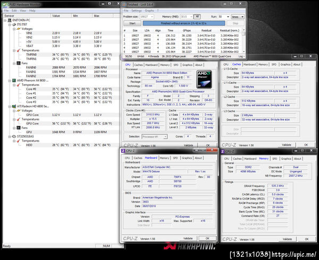Collapse the ENITOKIN-PC tree node
319x260 pixels.
[5, 20]
